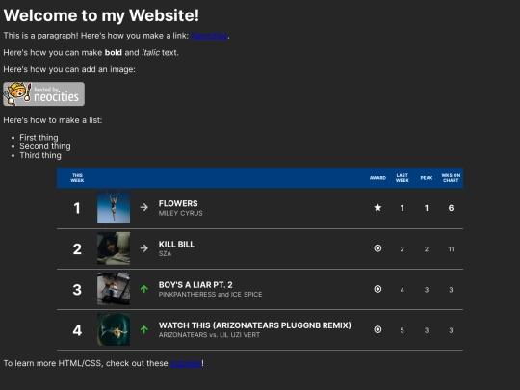The width and height of the screenshot is (520, 390).
Task: Click the First thing list item
Action: point(39,138)
